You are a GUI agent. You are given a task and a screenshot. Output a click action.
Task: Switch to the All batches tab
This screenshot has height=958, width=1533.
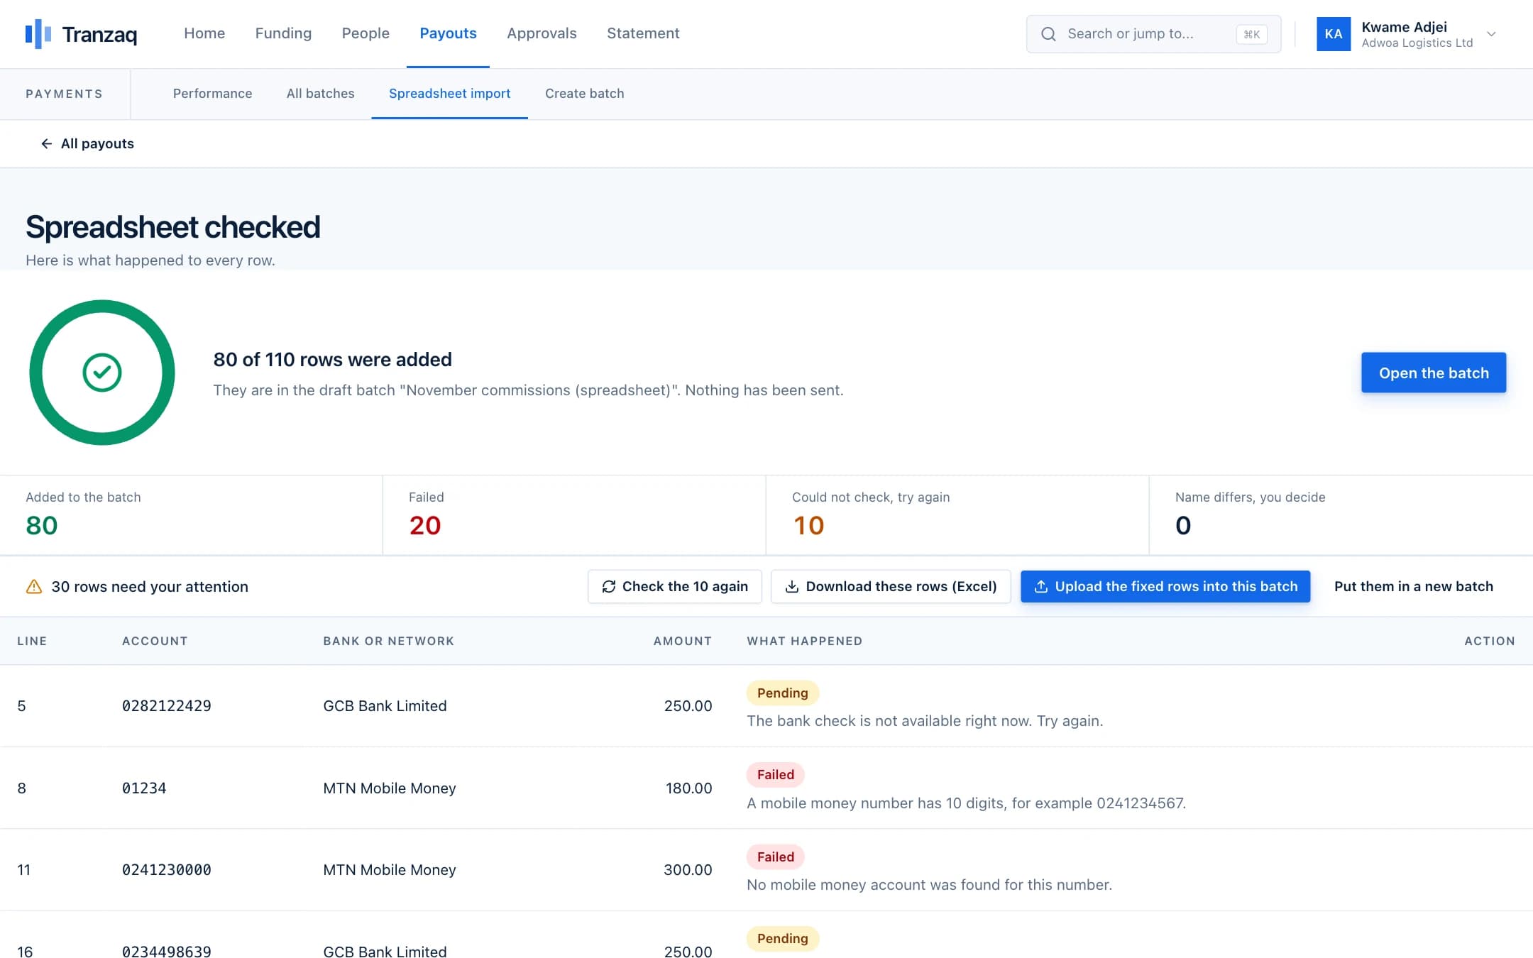(320, 94)
